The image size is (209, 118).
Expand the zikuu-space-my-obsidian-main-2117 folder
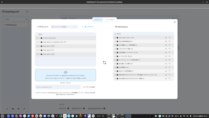point(39,42)
